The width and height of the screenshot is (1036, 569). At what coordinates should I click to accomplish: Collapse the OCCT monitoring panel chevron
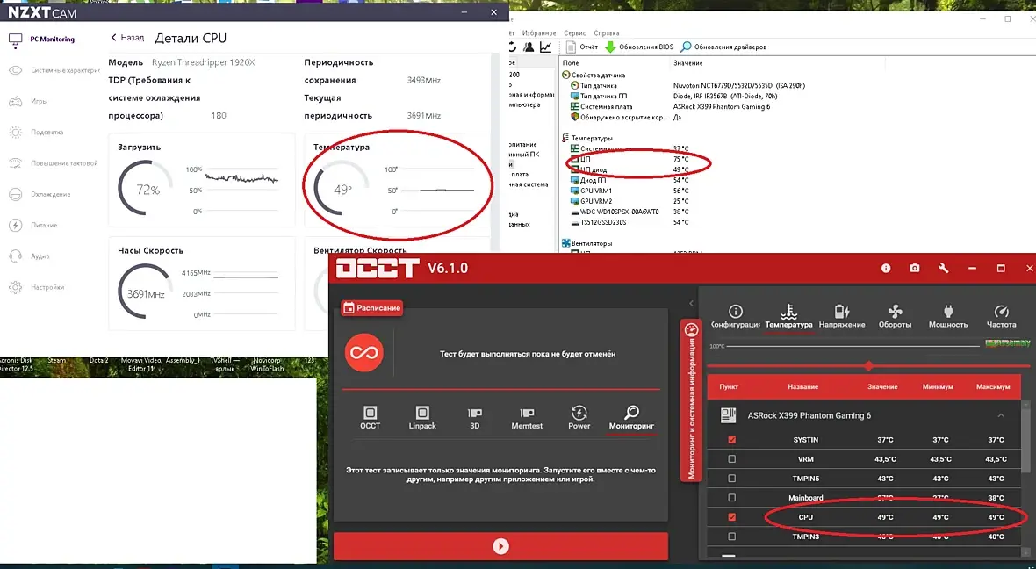click(x=692, y=304)
